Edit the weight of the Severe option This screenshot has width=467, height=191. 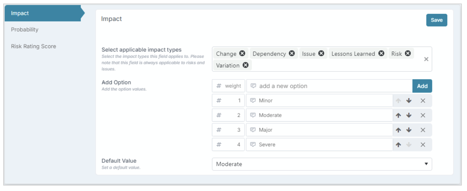click(228, 145)
